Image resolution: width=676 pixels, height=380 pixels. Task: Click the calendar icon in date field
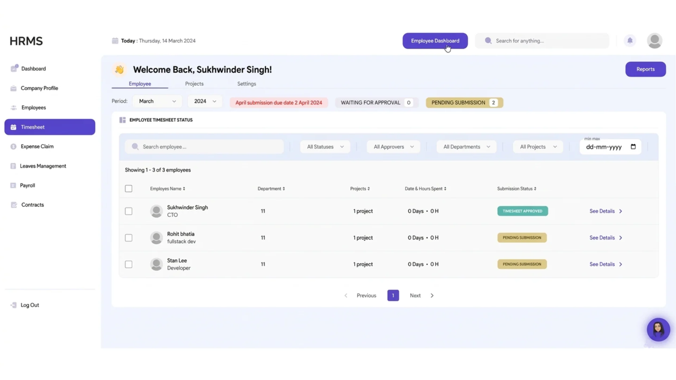[x=633, y=147]
